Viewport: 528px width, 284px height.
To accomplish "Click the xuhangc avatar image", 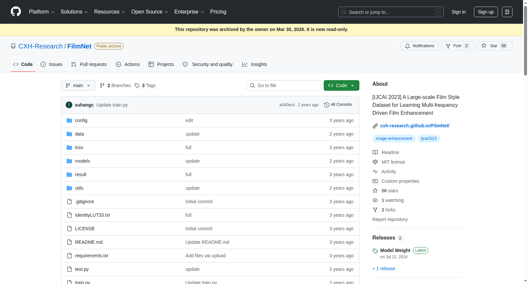I will pos(69,105).
